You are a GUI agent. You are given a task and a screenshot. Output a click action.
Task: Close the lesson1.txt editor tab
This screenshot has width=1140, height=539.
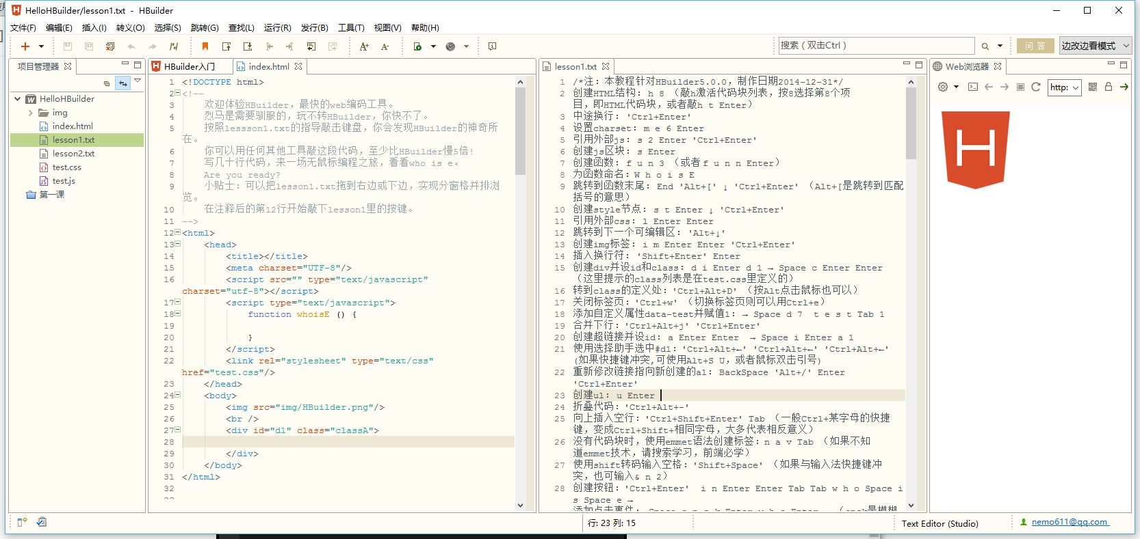[605, 66]
